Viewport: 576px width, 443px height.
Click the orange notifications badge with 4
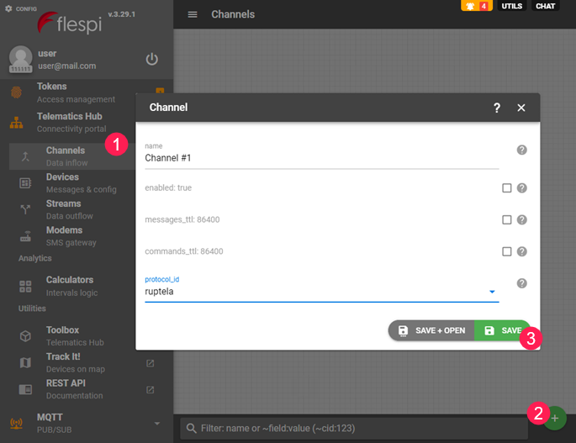point(475,6)
